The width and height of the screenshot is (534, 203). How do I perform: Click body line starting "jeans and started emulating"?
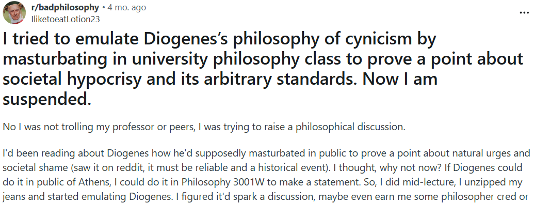pos(266,196)
